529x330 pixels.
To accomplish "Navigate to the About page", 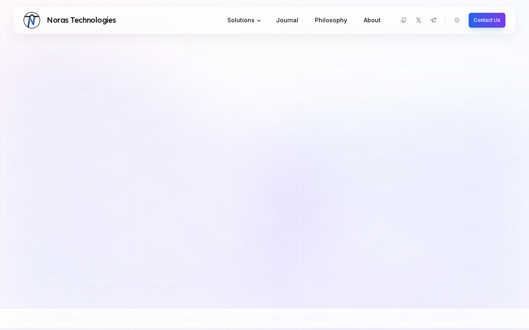I will pos(372,20).
